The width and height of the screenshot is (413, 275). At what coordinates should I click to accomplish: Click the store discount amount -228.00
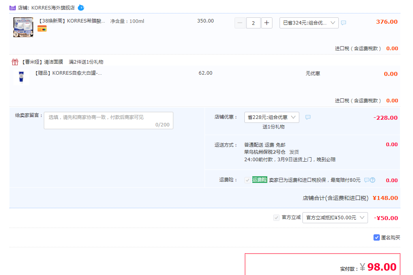click(x=386, y=118)
